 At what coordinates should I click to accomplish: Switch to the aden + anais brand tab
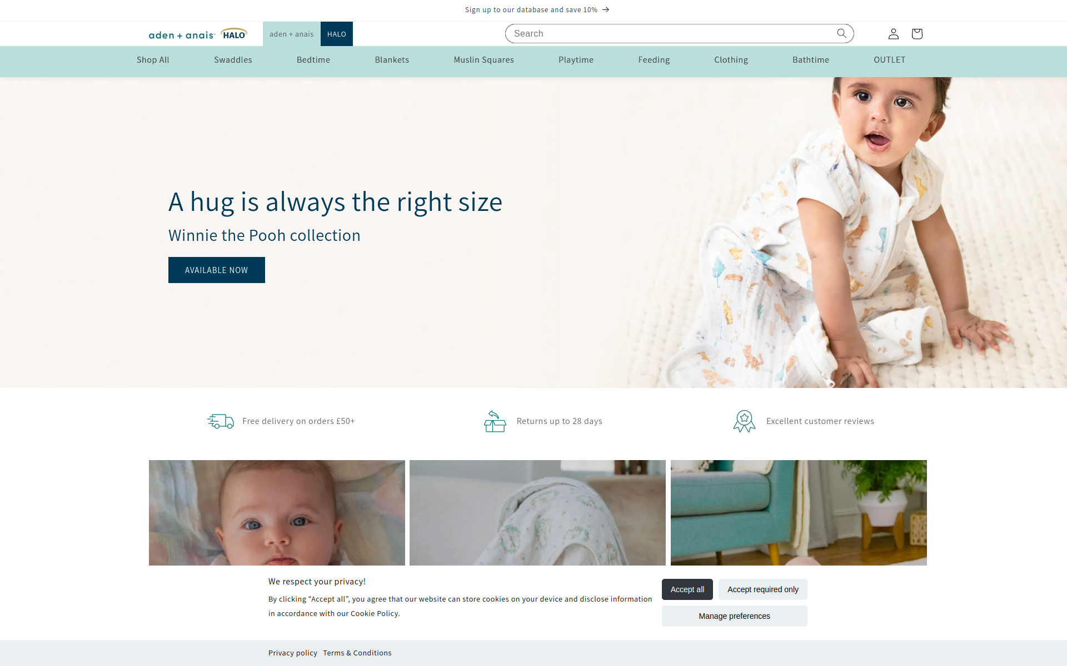coord(291,34)
